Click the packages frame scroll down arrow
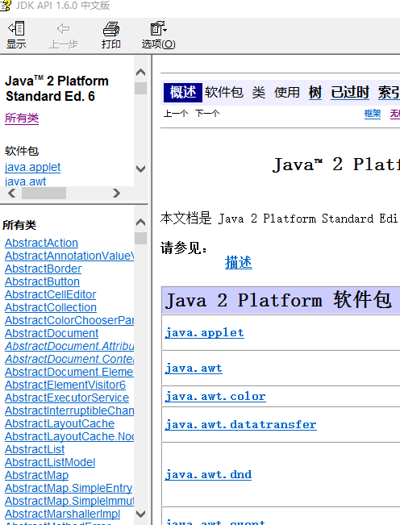This screenshot has width=400, height=525. (141, 169)
